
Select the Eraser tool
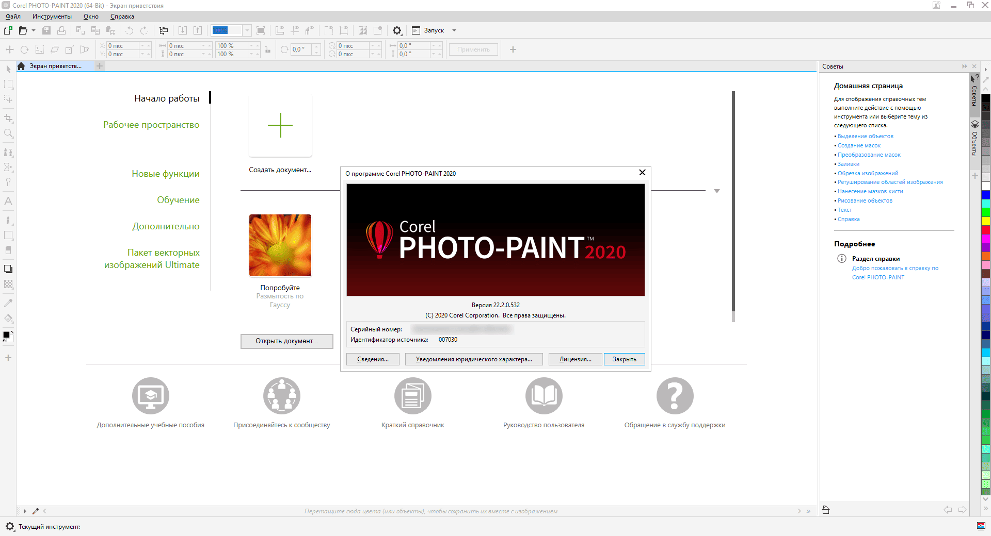pos(8,250)
